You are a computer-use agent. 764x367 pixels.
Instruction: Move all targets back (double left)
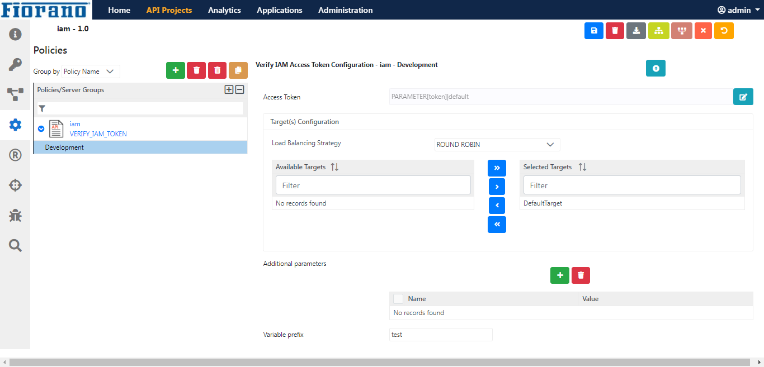coord(497,225)
